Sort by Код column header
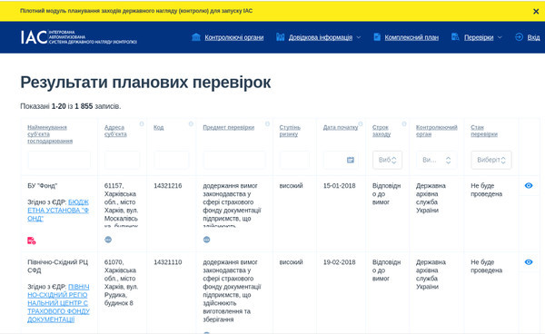The width and height of the screenshot is (545, 334). point(158,127)
